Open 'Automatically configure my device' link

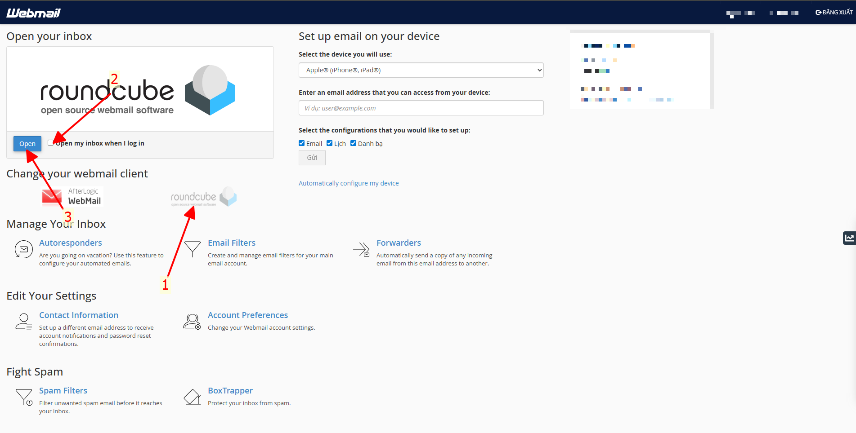click(349, 183)
